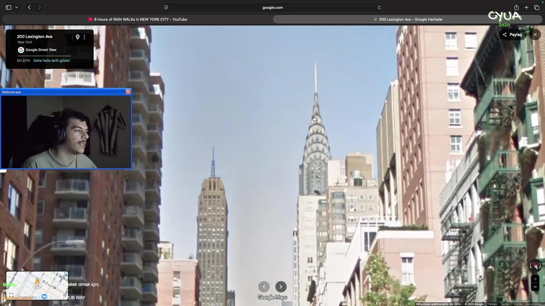Viewport: 545px width, 306px height.
Task: Open the Şartlar terms link
Action: pos(505,304)
